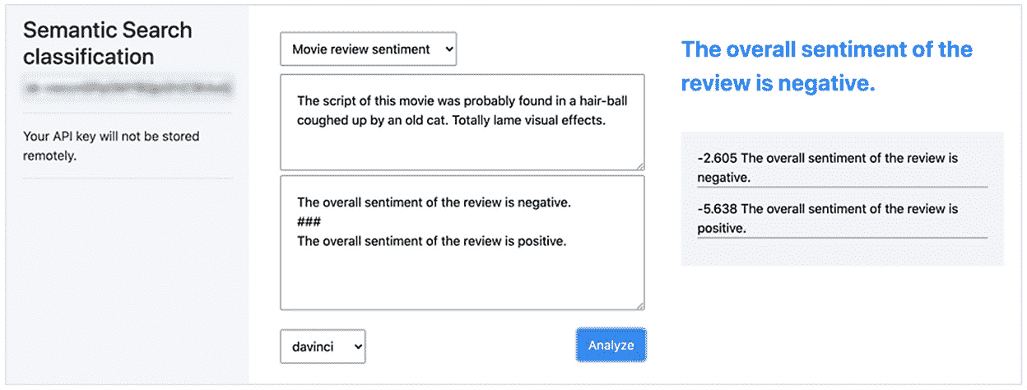
Task: Click the labels text area resize handle
Action: point(639,304)
